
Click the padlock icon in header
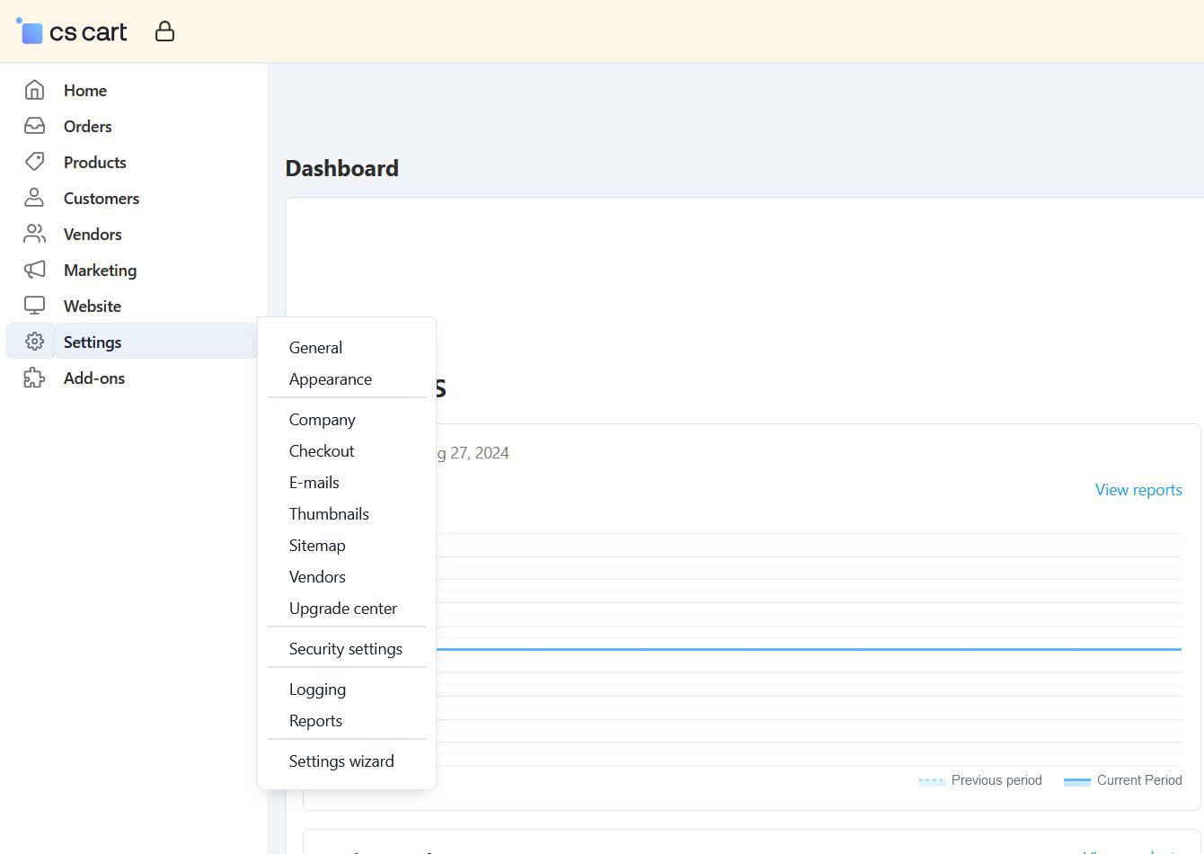(x=164, y=31)
